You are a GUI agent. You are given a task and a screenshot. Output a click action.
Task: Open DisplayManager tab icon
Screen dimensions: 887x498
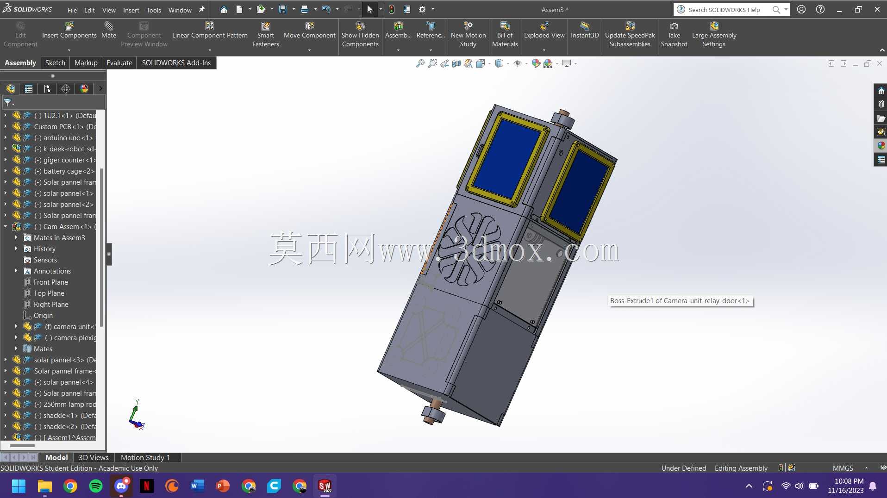pyautogui.click(x=84, y=89)
